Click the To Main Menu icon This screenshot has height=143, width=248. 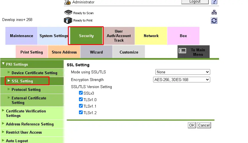[x=182, y=51]
